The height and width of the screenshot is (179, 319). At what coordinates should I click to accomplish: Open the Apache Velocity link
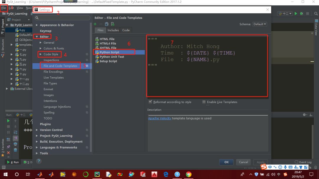(159, 118)
